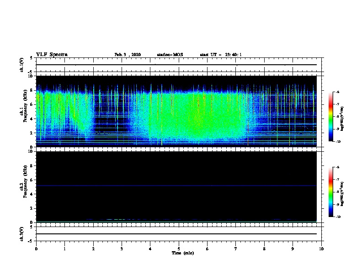The width and height of the screenshot is (362, 279).
Task: Click the ch.1 spectrogram color bar
Action: tap(330, 117)
